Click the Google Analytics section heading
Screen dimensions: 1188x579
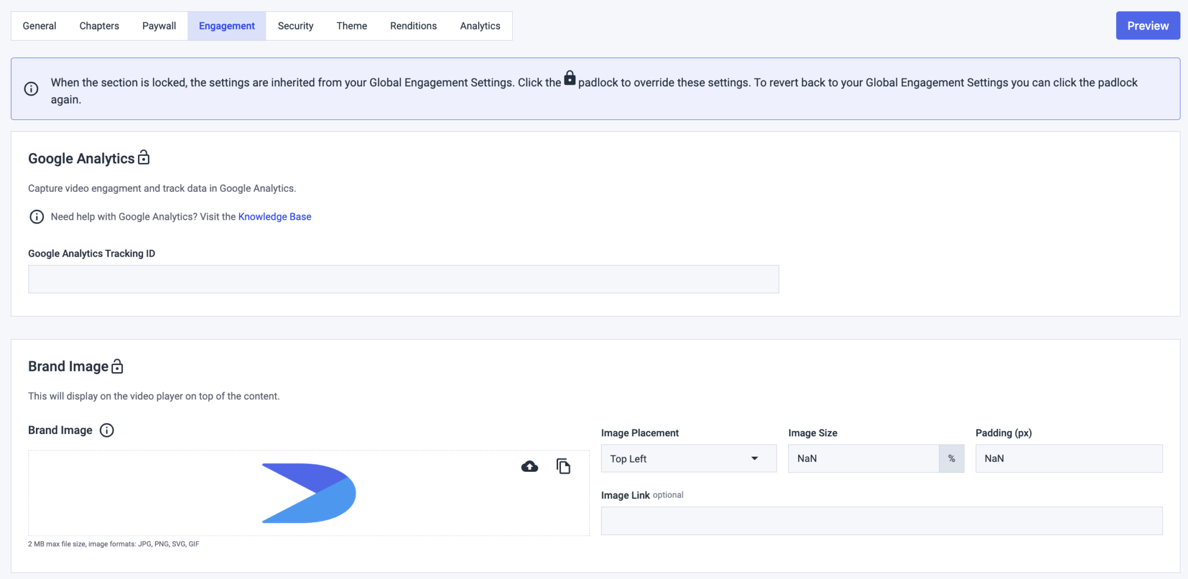coord(81,158)
